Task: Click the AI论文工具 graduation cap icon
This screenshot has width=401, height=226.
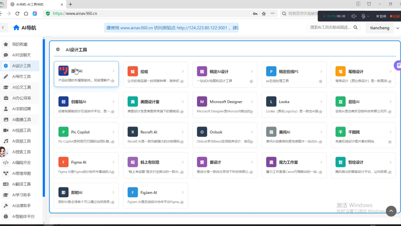Action: point(6,87)
